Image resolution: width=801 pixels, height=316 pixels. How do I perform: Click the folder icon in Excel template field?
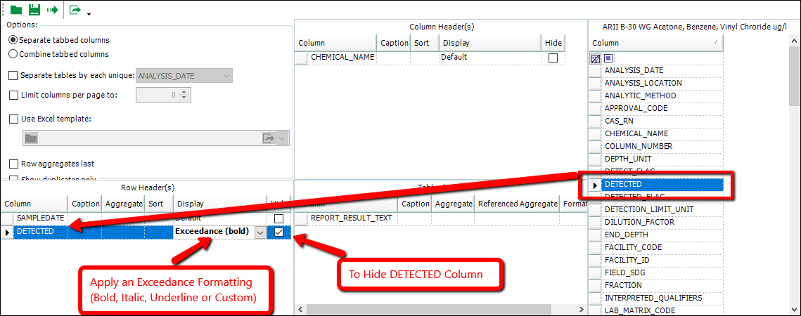click(x=31, y=138)
